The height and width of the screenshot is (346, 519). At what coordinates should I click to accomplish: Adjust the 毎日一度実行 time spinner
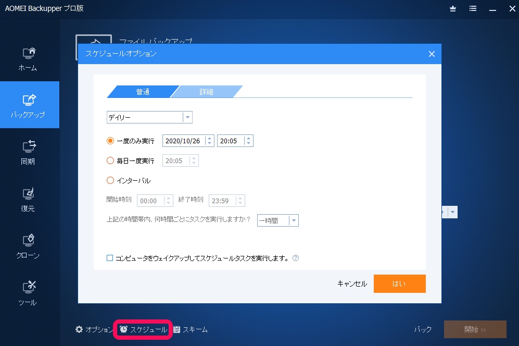coord(194,160)
